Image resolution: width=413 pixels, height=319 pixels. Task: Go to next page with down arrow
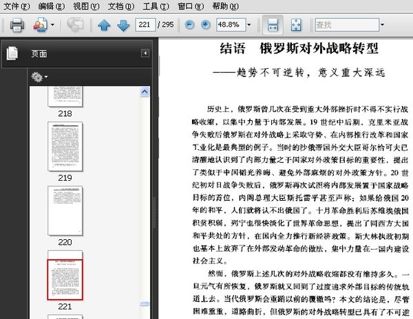click(123, 25)
